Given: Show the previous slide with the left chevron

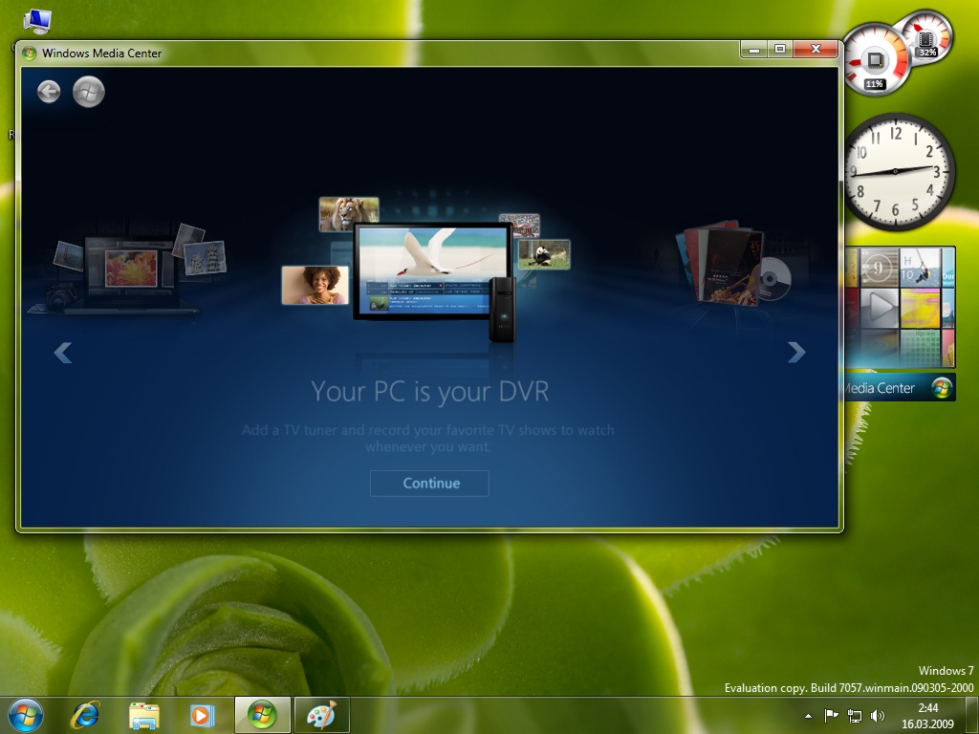Looking at the screenshot, I should [x=62, y=353].
